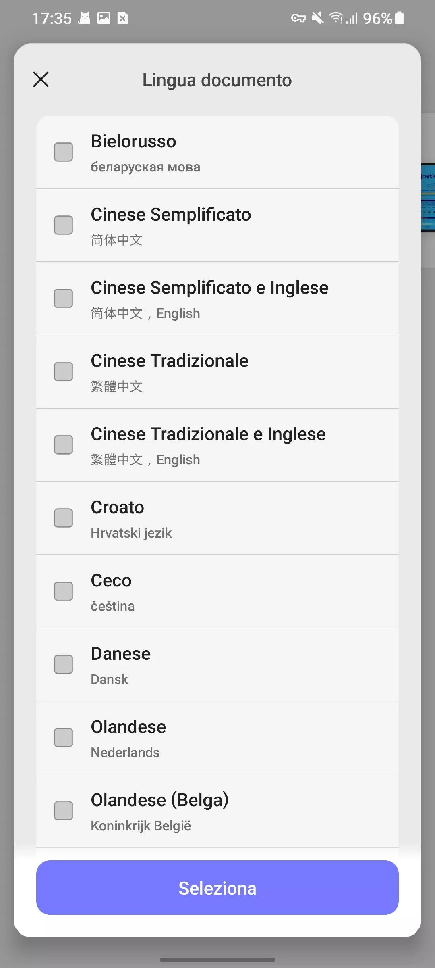Select the Olandese (Belga) checkbox
Viewport: 435px width, 968px height.
[x=64, y=811]
